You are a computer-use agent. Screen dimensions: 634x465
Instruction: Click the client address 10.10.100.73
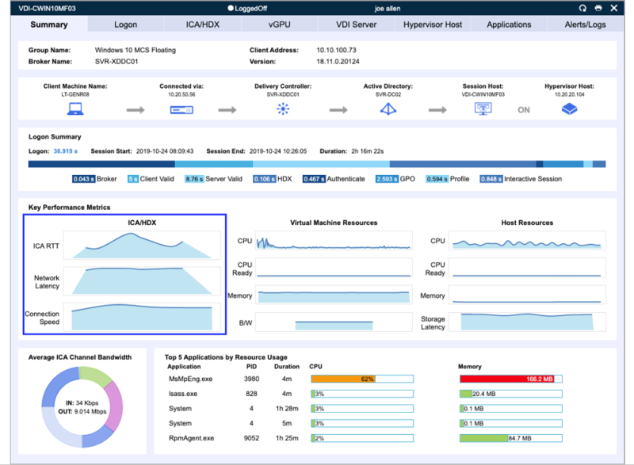coord(336,50)
